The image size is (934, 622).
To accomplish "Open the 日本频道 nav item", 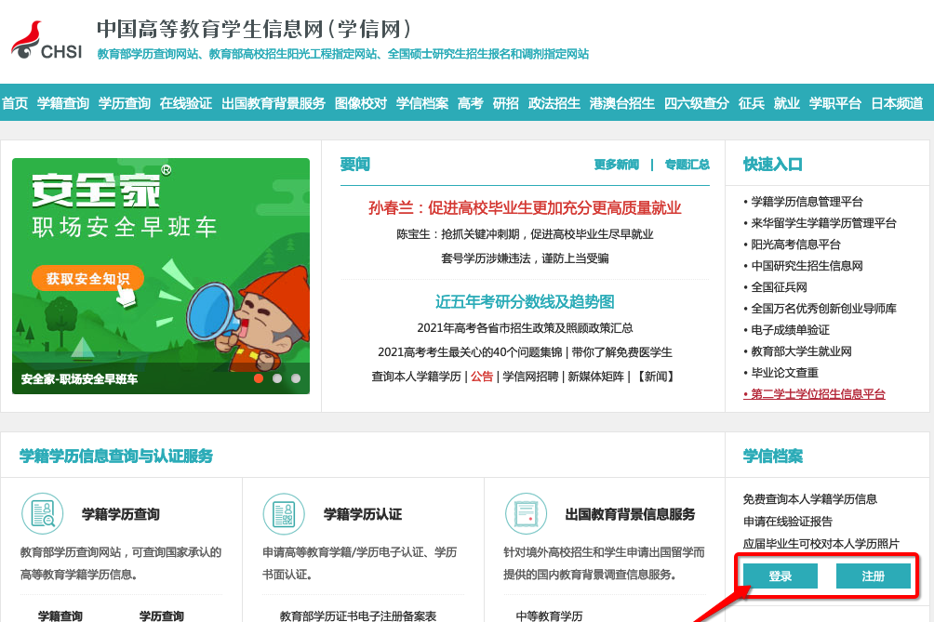I will tap(897, 103).
